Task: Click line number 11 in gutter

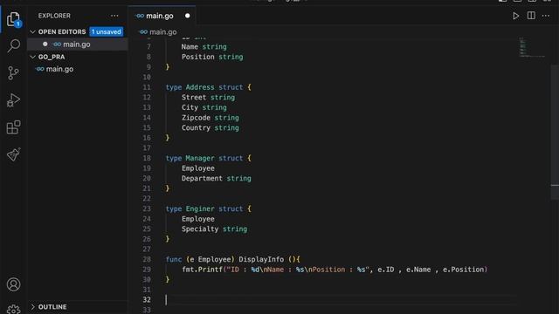Action: point(147,87)
